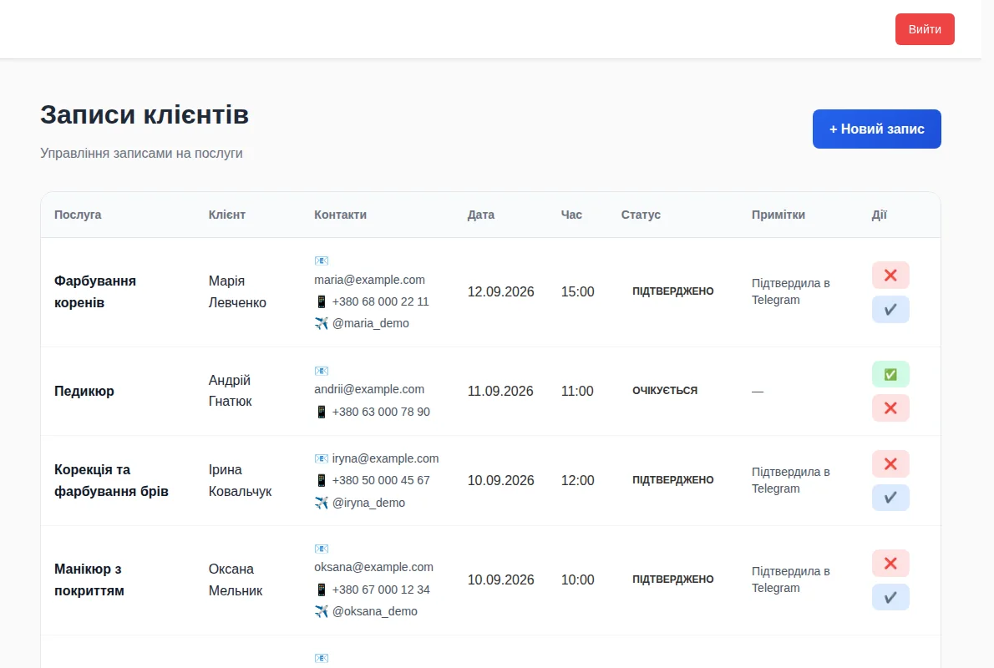994x668 pixels.
Task: Click date 12.09.2026
Action: coord(501,291)
